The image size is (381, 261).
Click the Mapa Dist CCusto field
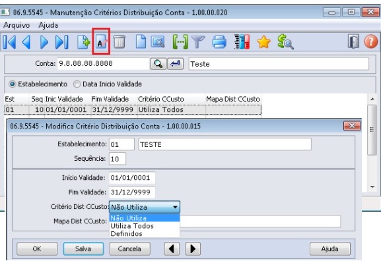click(x=260, y=221)
